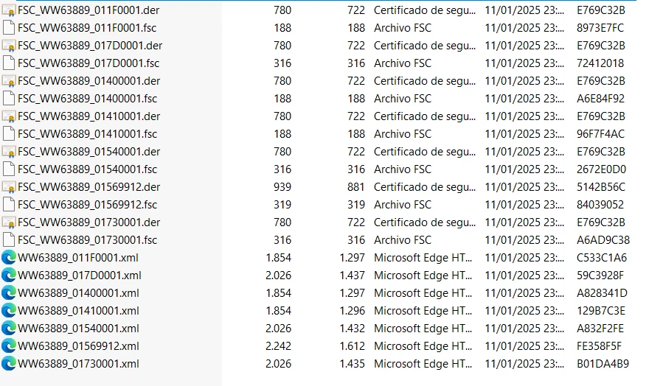The width and height of the screenshot is (649, 386).
Task: Click size value 939
Action: coord(282,187)
